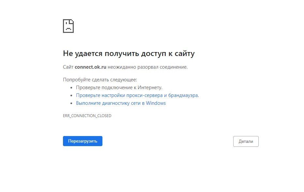The height and width of the screenshot is (192, 304).
Task: Click the heading Не удается получить доступ к сайту
Action: 129,54
